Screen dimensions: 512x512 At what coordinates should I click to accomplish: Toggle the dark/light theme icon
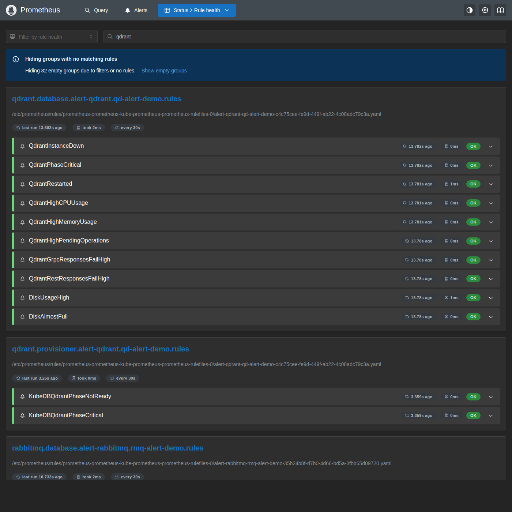click(470, 10)
